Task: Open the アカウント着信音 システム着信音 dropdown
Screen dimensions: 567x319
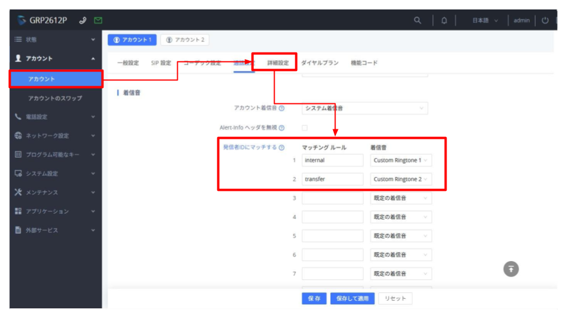Action: pyautogui.click(x=365, y=108)
